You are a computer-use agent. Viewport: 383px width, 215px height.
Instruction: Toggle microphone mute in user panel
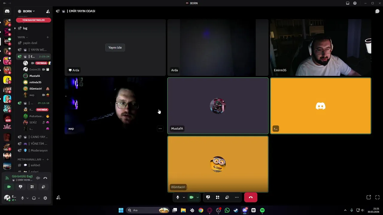pos(22,198)
